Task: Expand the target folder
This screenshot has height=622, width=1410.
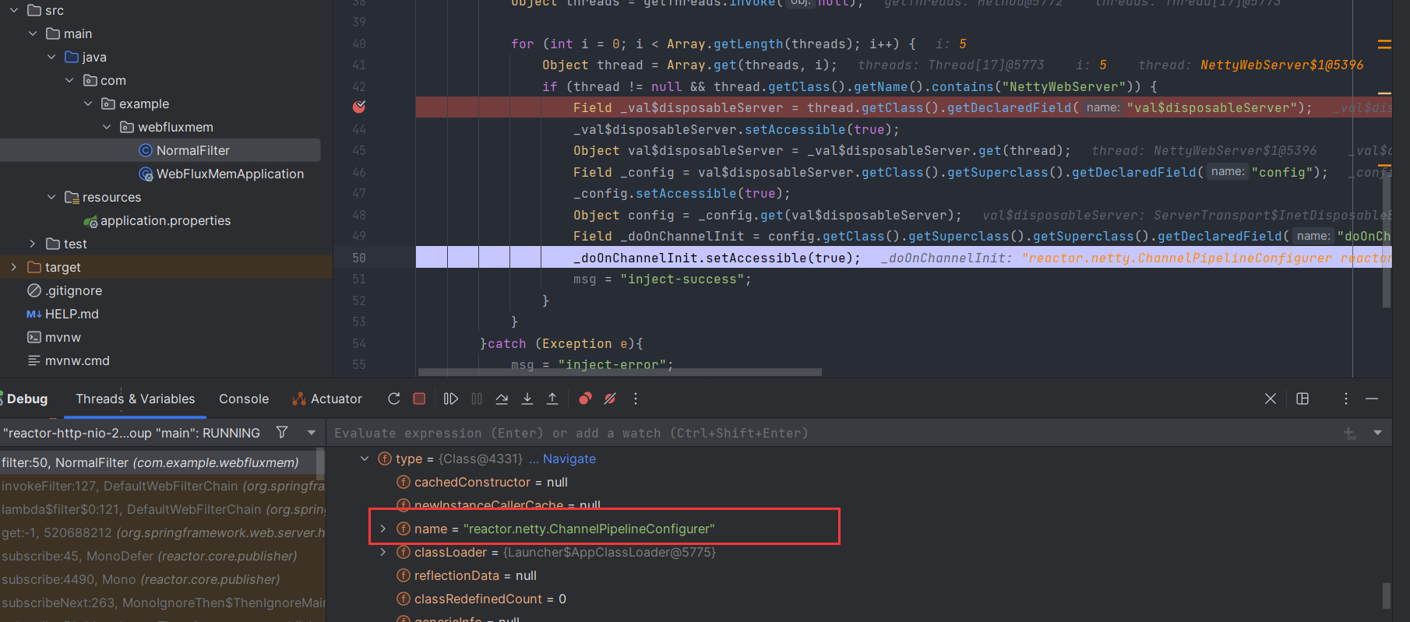Action: point(13,267)
